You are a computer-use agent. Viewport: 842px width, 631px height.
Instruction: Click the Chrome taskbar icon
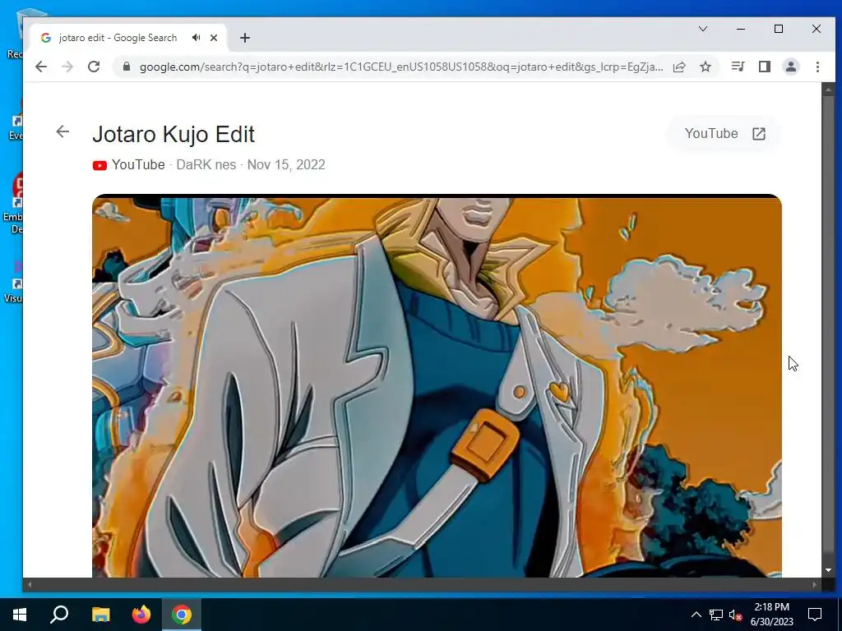coord(182,615)
